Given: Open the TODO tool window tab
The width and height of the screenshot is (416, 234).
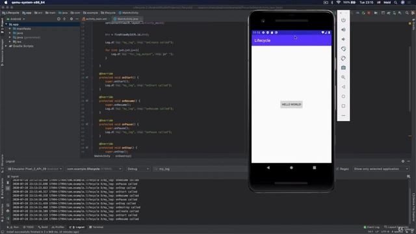Looking at the screenshot, I should pyautogui.click(x=29, y=227).
